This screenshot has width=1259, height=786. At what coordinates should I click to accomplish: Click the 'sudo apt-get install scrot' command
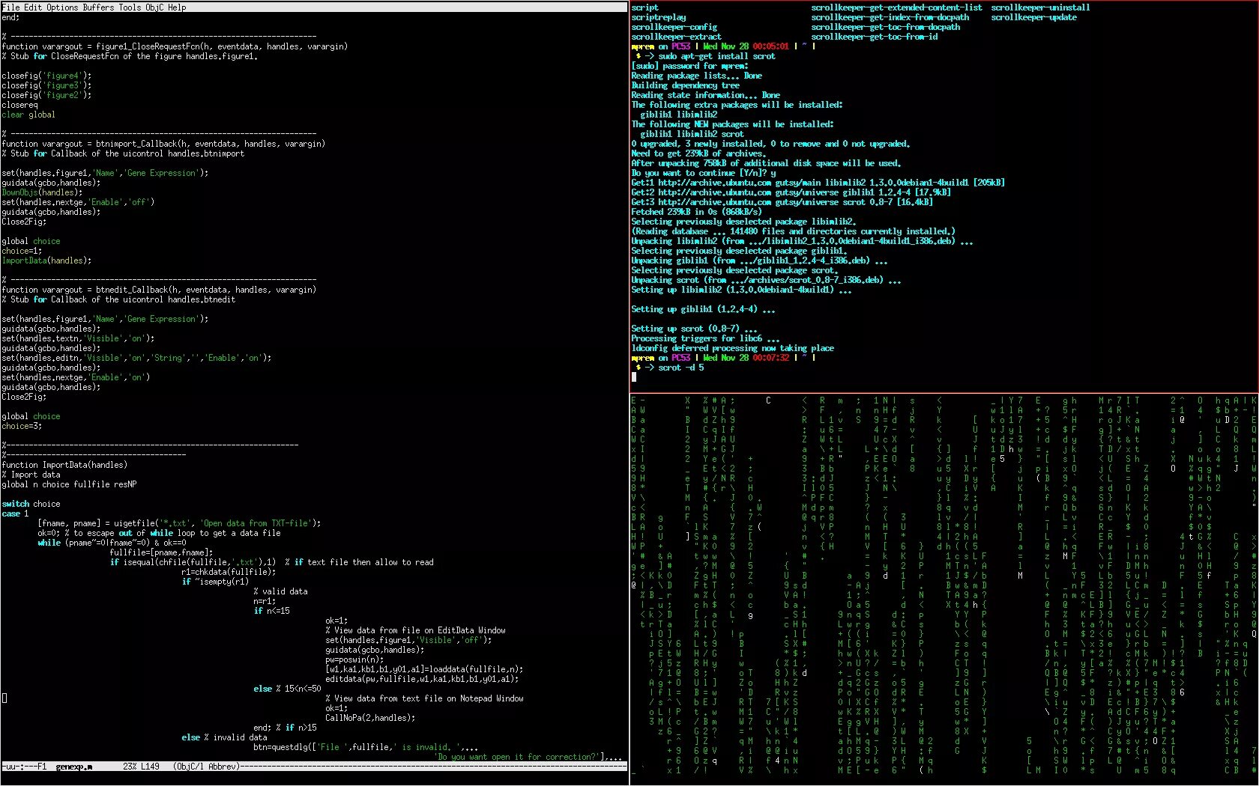717,56
